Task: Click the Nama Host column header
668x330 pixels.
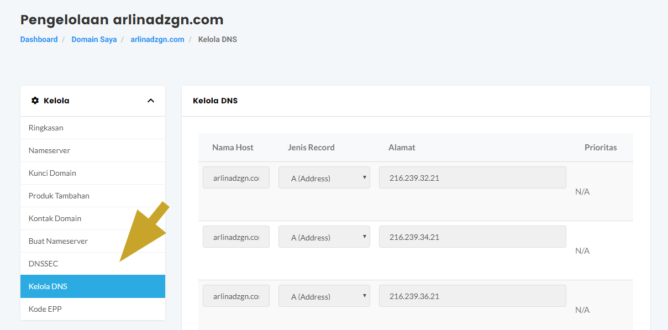Action: point(233,148)
